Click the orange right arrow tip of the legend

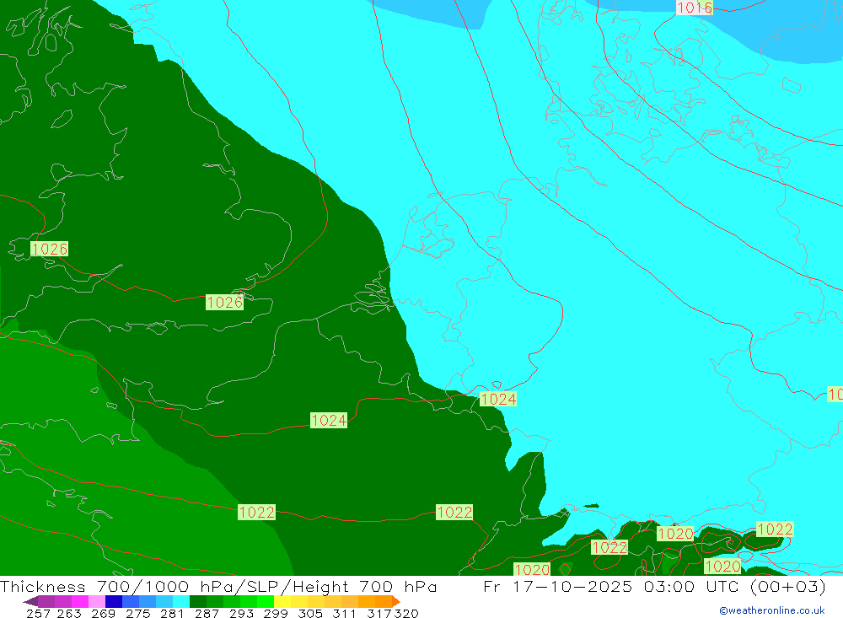point(396,601)
